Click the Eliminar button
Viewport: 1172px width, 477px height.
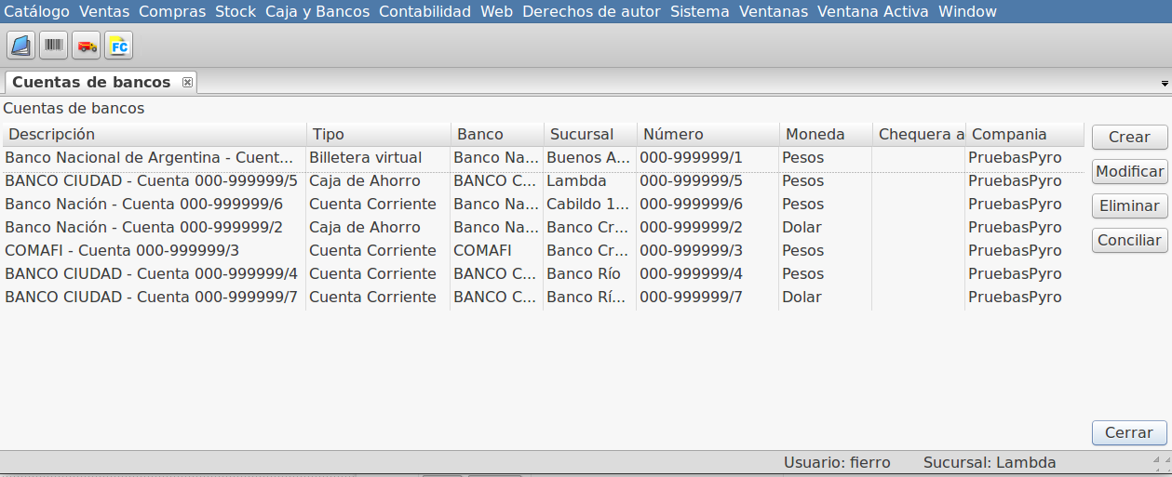(x=1129, y=205)
